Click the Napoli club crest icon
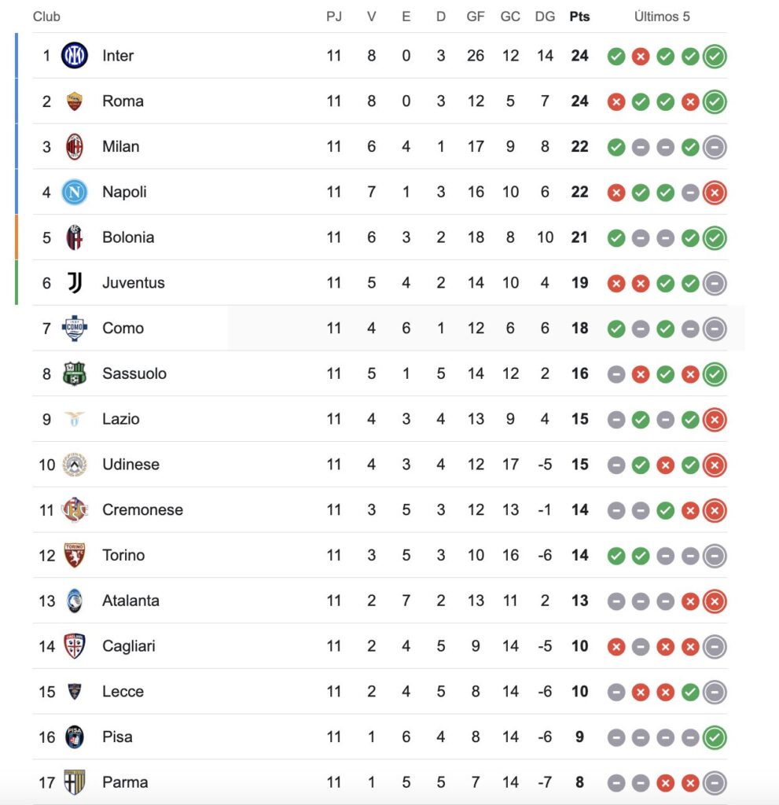 tap(75, 192)
